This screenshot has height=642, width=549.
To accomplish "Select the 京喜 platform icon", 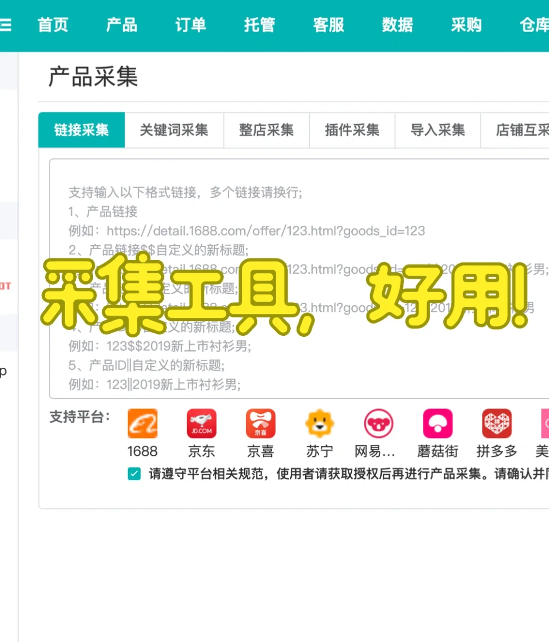I will click(261, 423).
